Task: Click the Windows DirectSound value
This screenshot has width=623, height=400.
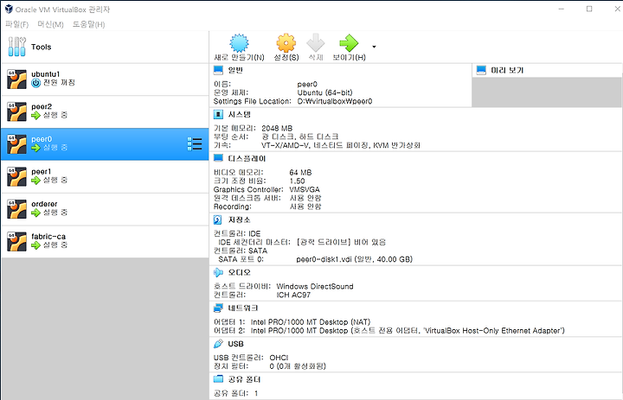Action: tap(315, 287)
